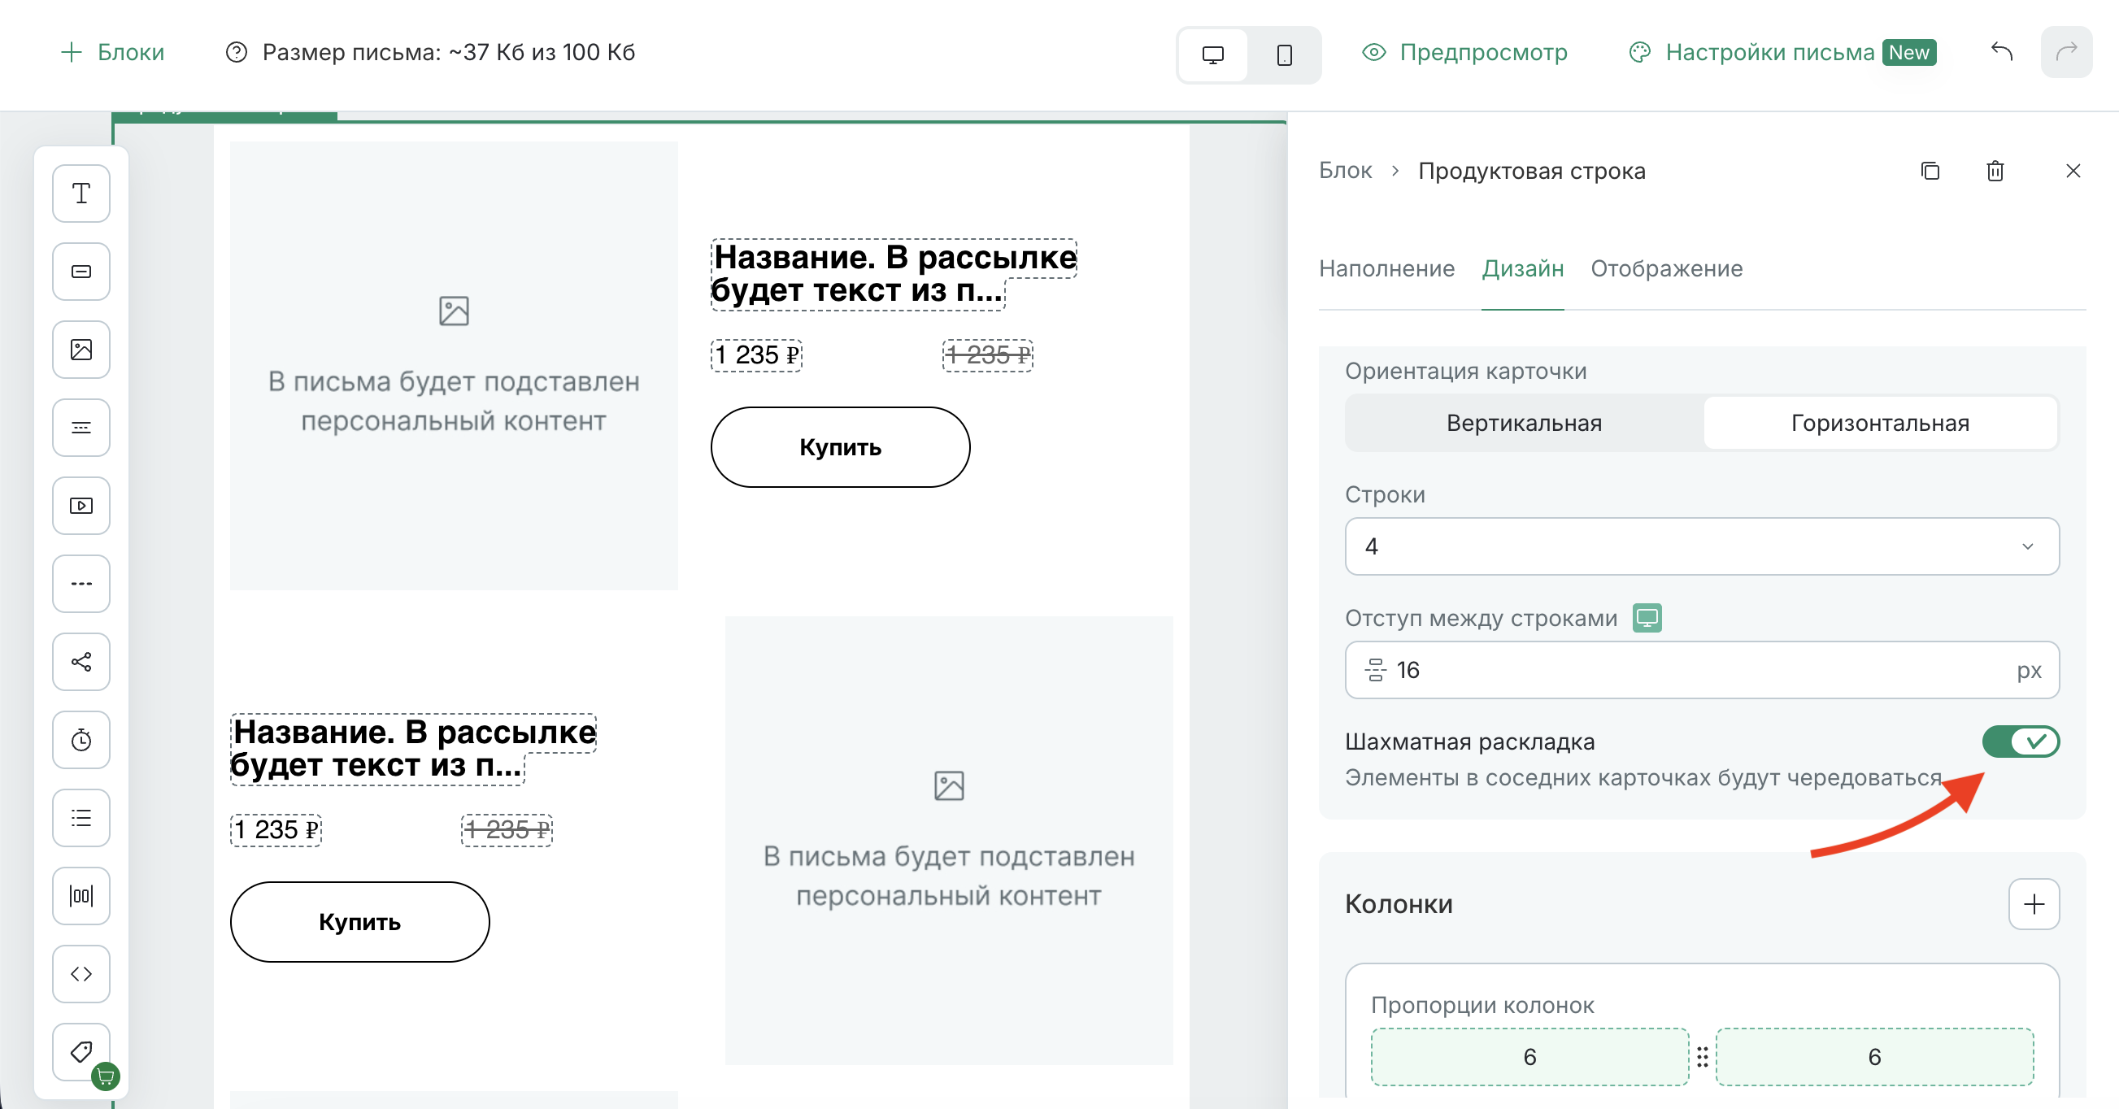Viewport: 2119px width, 1109px height.
Task: Go to Блок breadcrumb level
Action: 1345,171
